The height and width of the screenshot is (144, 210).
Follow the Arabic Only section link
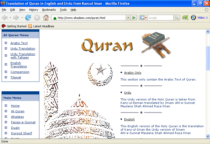[133, 73]
